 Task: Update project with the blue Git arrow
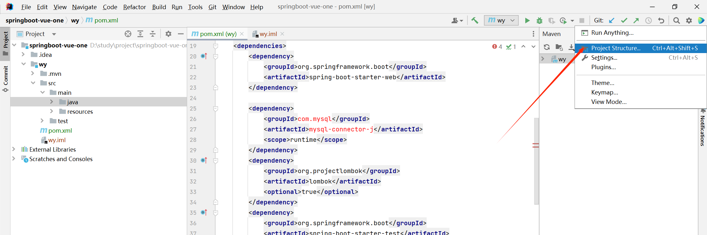[612, 21]
